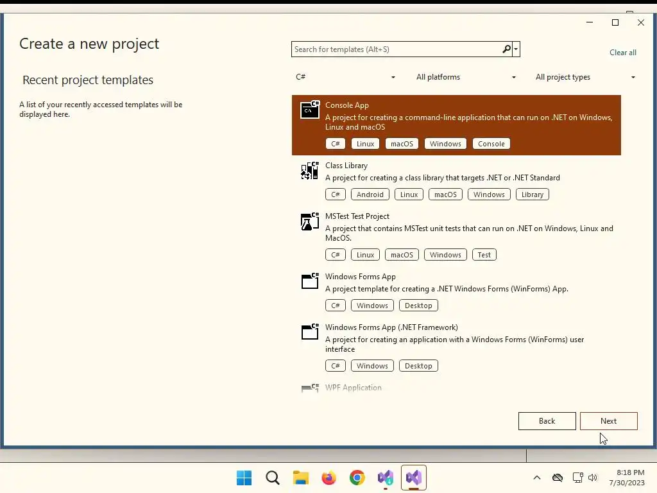Click the Class Library description text
Screen dimensions: 657x493
(443, 178)
